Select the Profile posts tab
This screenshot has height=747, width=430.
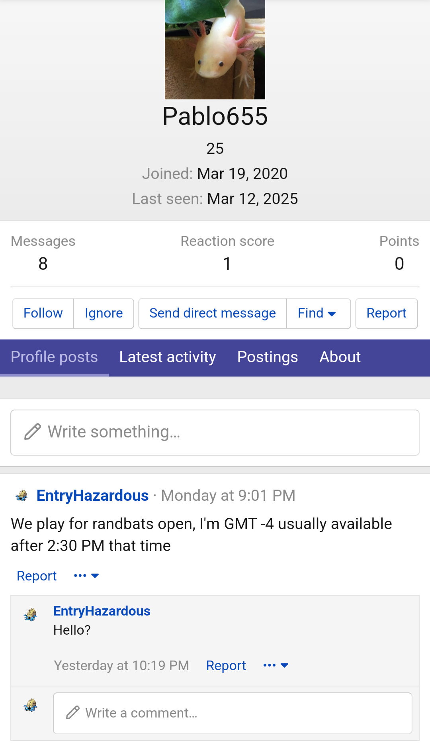pyautogui.click(x=54, y=357)
